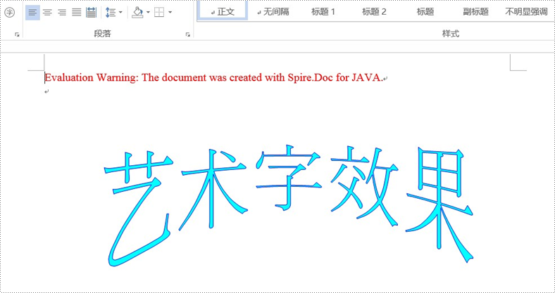This screenshot has width=555, height=293.
Task: Align text right
Action: (62, 13)
